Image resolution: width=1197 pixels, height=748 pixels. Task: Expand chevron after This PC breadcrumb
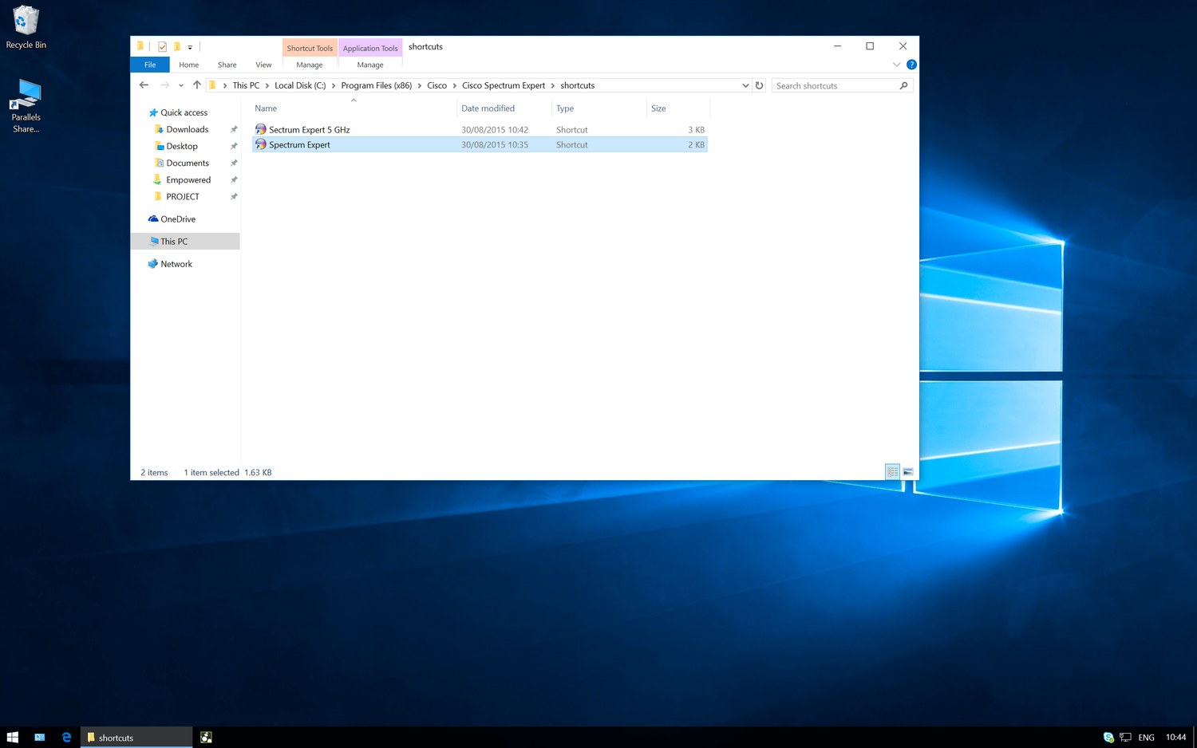267,85
